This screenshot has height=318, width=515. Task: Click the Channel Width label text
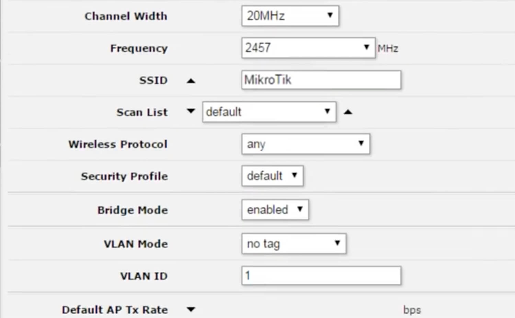(x=126, y=16)
